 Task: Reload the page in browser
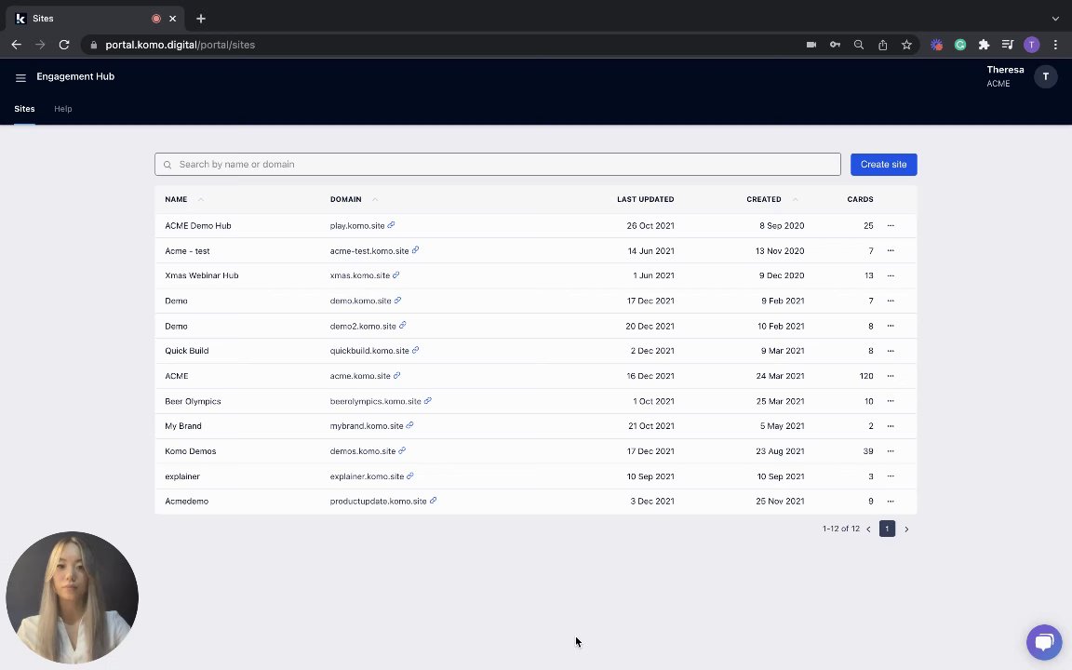tap(64, 45)
